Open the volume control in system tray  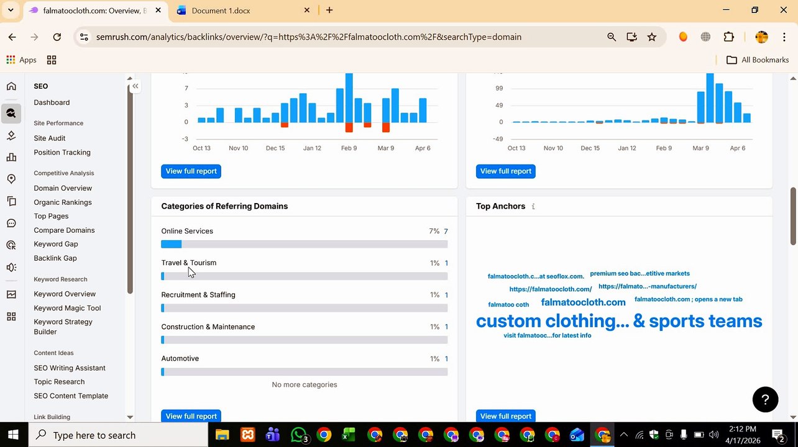(x=713, y=435)
